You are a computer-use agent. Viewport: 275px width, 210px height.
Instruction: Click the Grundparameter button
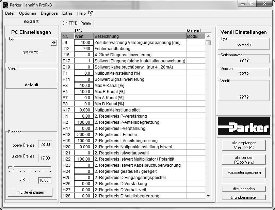click(244, 197)
